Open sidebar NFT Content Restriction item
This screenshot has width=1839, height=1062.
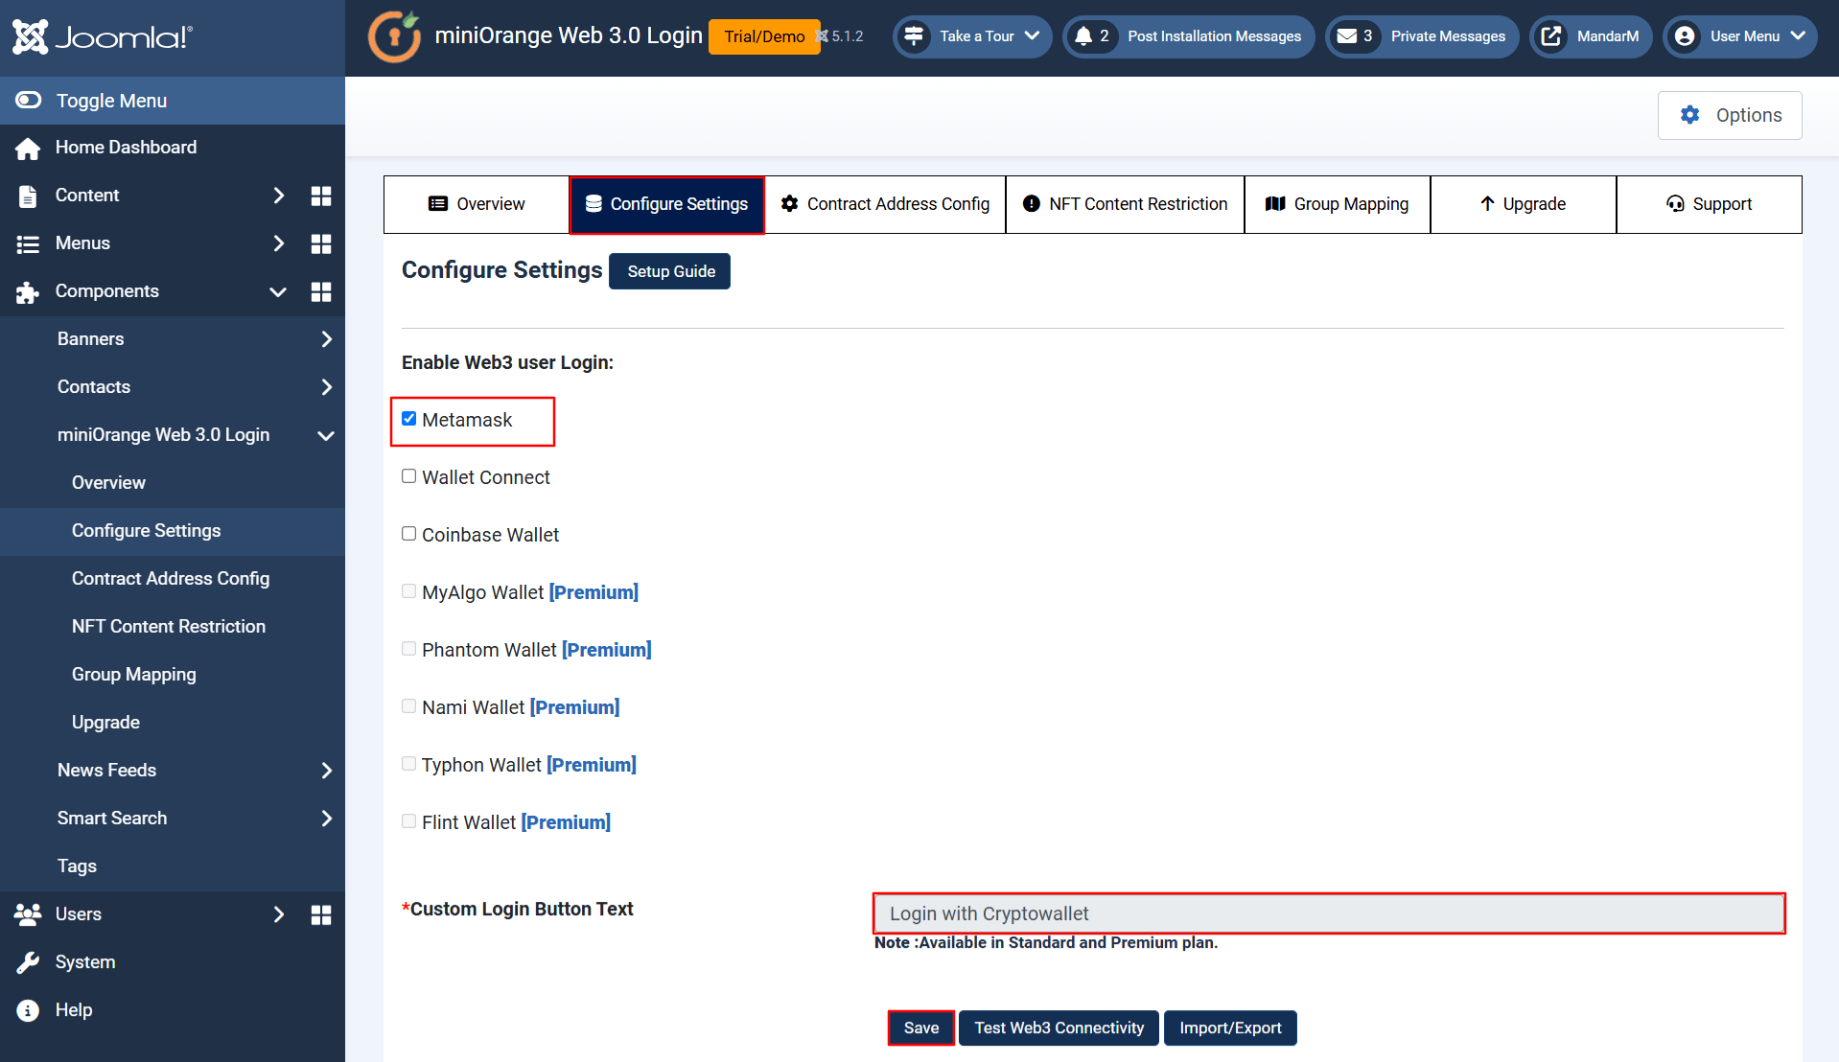[169, 627]
